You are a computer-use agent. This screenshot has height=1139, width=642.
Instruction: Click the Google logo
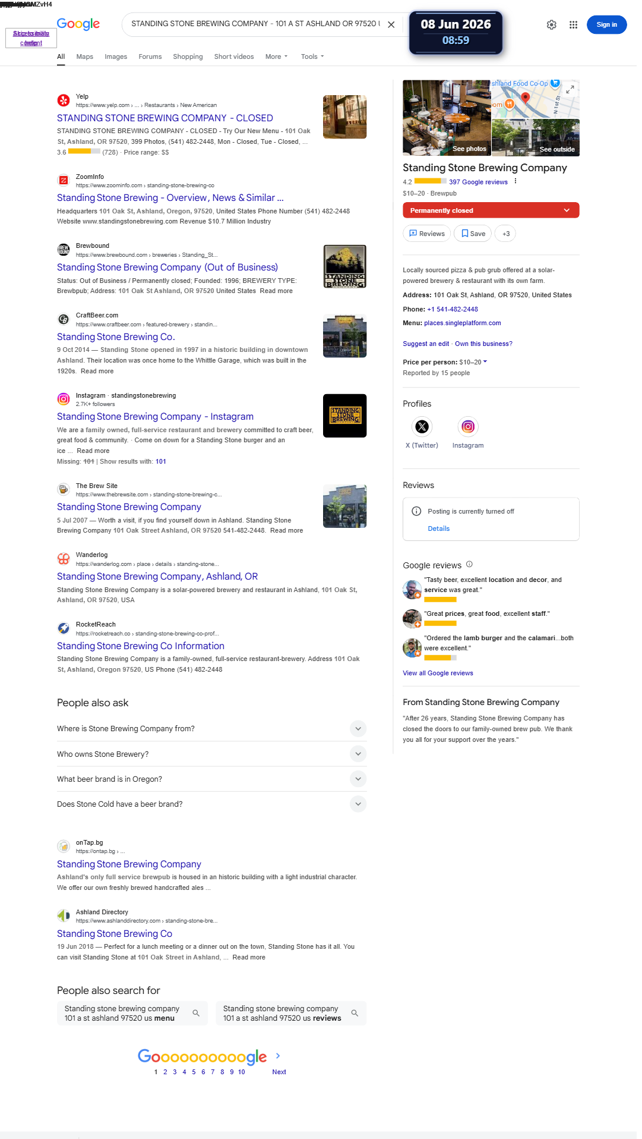78,24
